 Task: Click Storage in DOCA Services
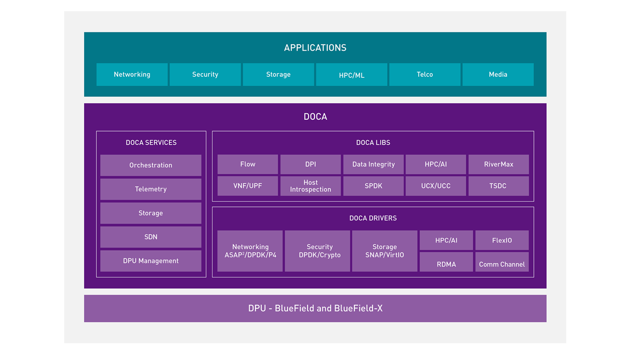[x=151, y=213]
